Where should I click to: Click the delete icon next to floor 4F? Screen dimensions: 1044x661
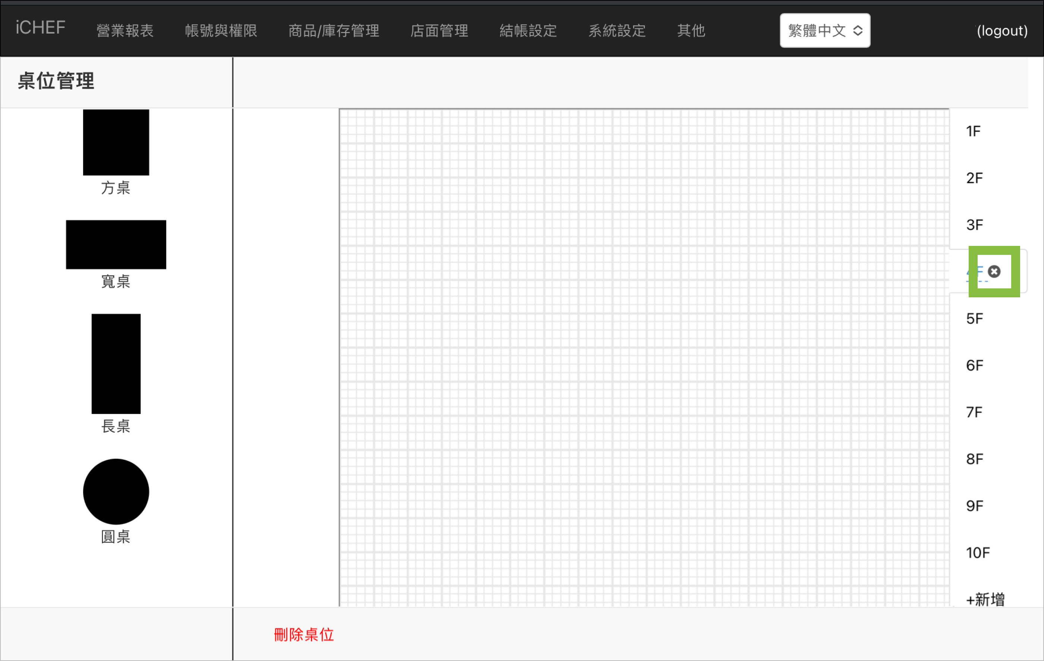[x=993, y=272]
